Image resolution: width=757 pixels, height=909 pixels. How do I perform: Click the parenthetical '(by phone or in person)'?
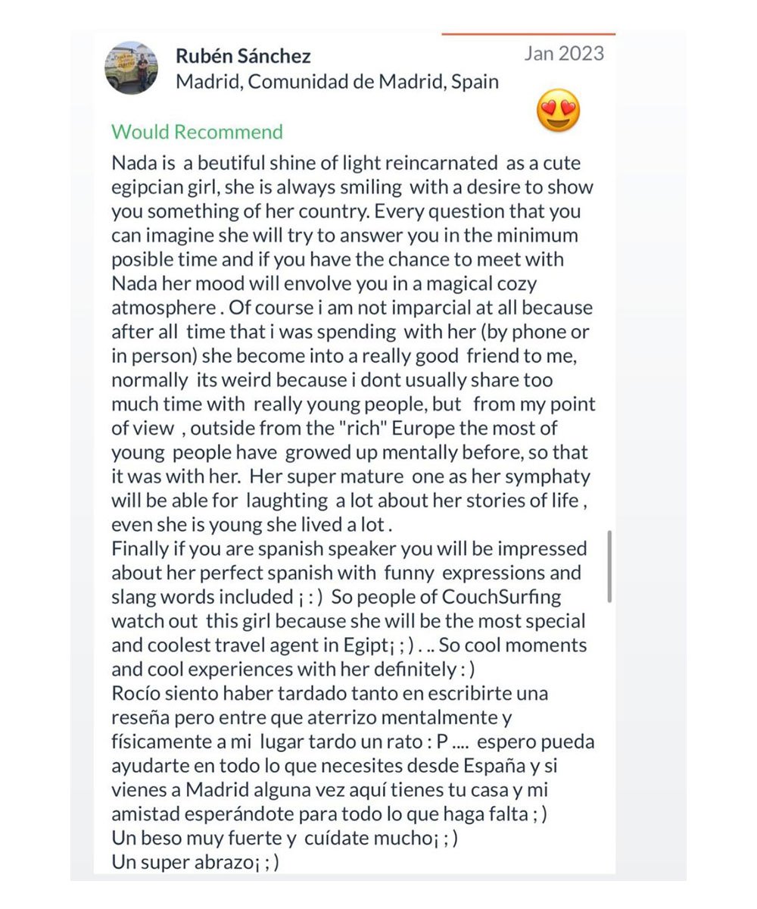tap(350, 344)
